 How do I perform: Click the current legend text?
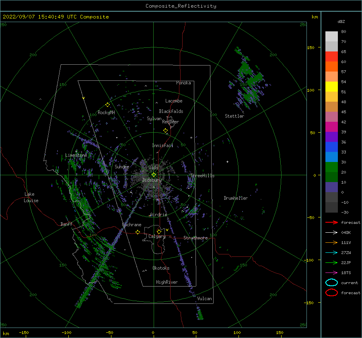(350, 283)
